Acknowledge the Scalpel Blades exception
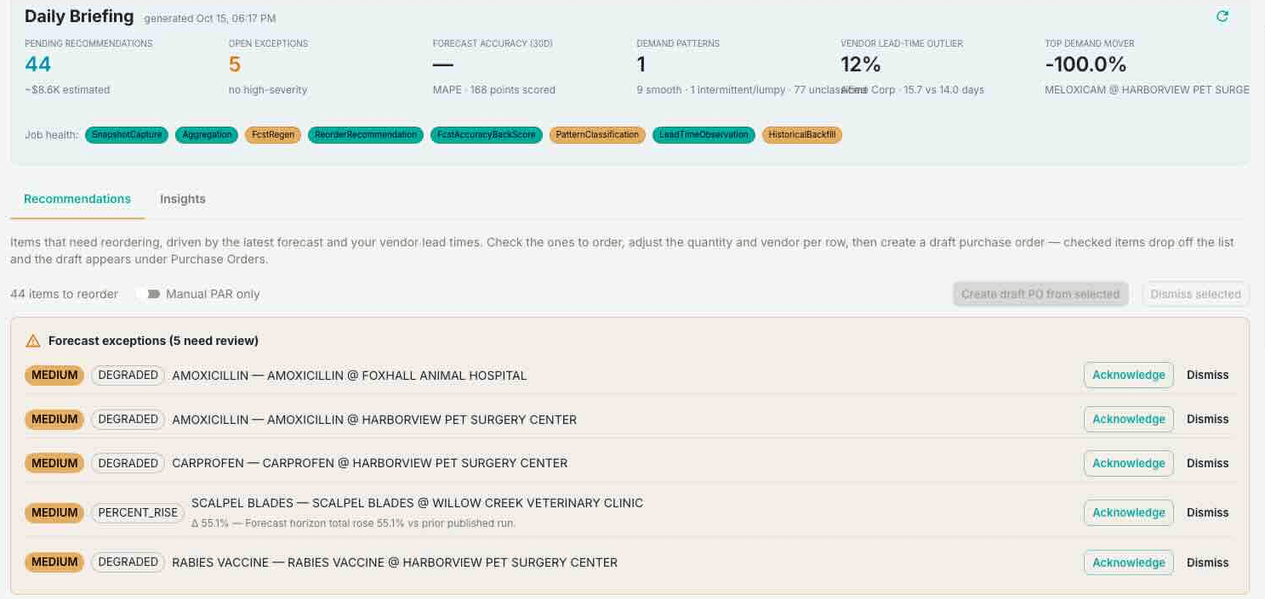 [x=1128, y=512]
